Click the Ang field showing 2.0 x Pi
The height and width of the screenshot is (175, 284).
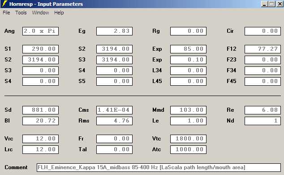pos(41,31)
